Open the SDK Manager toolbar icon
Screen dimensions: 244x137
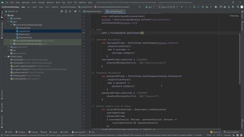click(233, 7)
